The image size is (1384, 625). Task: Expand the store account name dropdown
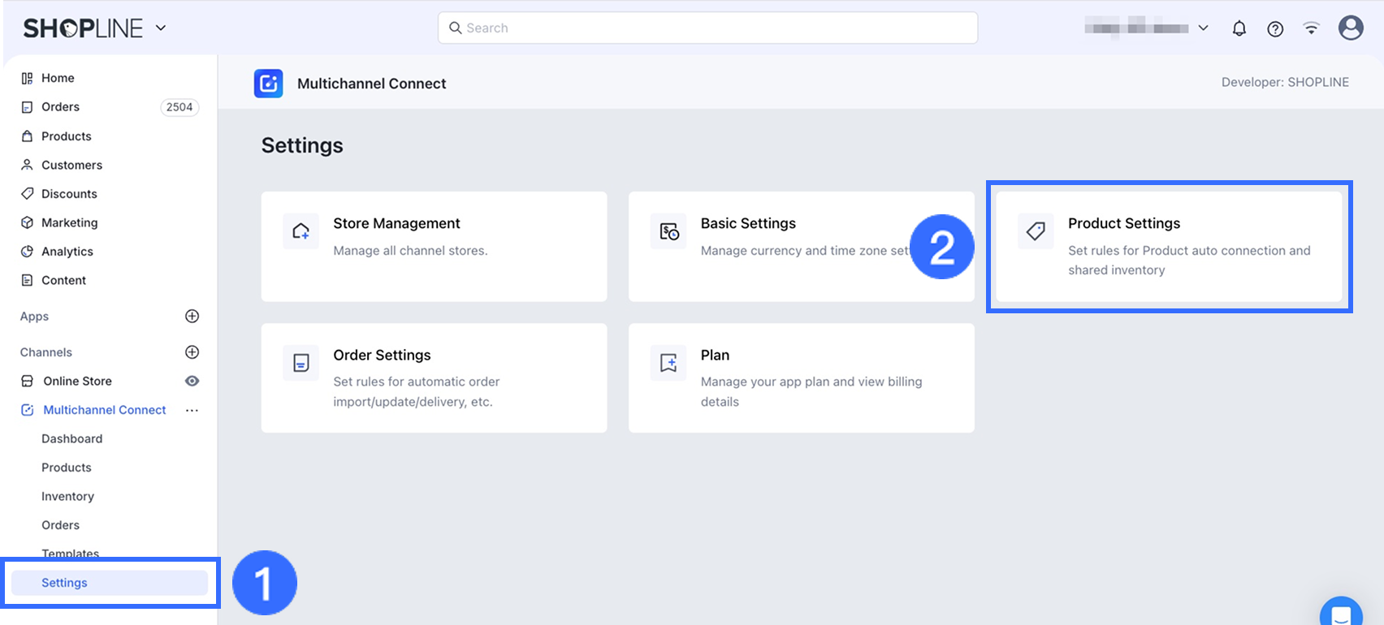(1203, 28)
